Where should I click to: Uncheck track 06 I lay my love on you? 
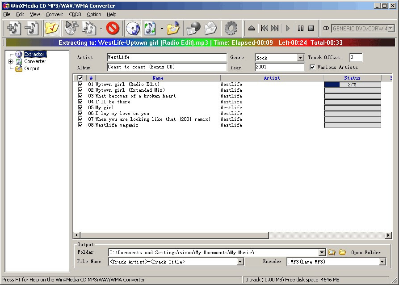tap(80, 113)
